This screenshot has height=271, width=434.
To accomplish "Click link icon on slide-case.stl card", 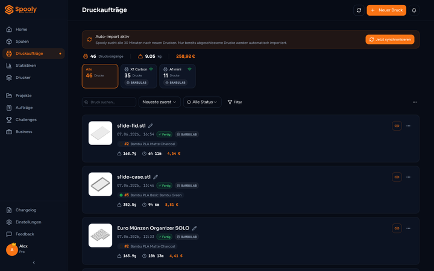I will [x=397, y=177].
